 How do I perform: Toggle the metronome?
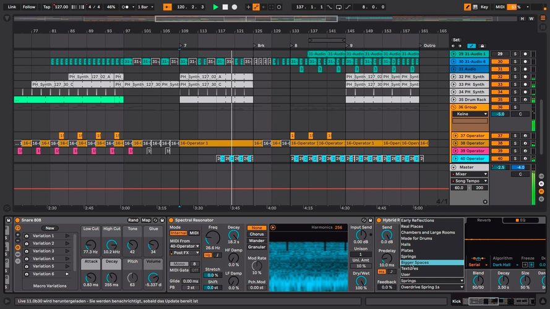click(125, 7)
